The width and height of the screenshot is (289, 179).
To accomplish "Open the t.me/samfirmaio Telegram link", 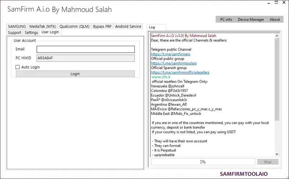I will [171, 54].
